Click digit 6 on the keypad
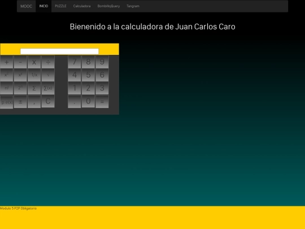305x229 pixels. [102, 75]
